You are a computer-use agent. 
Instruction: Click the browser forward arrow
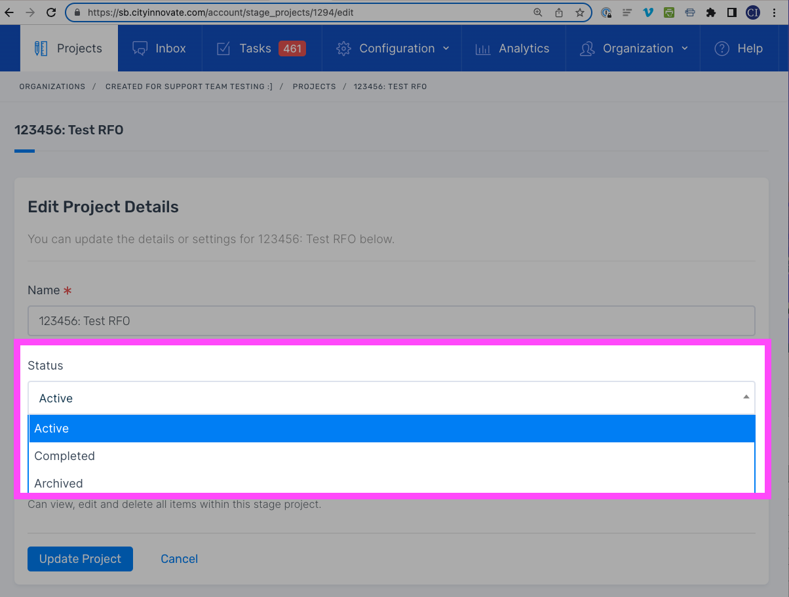(x=29, y=12)
